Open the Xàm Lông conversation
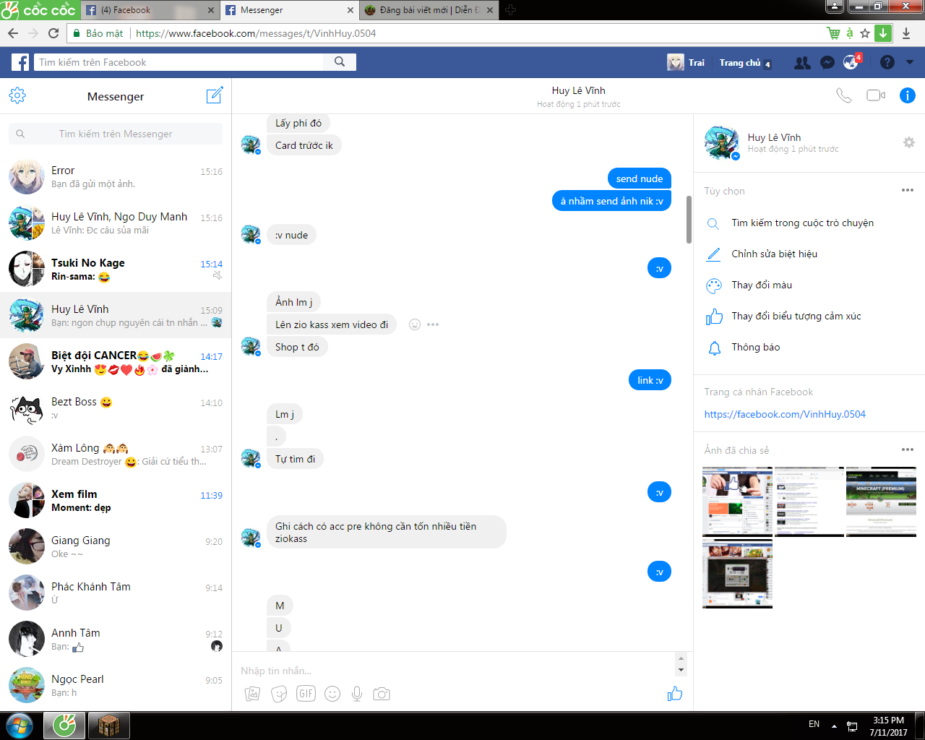Screen dimensions: 925x740 click(116, 455)
